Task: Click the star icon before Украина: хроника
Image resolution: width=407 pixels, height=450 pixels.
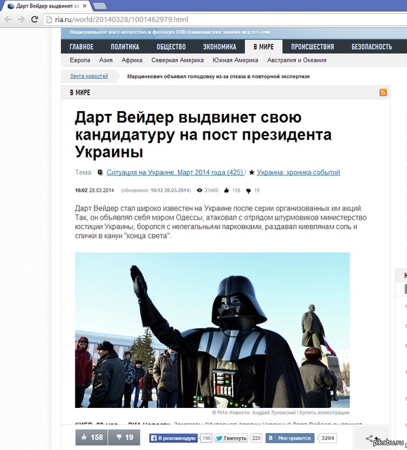Action: (x=252, y=173)
